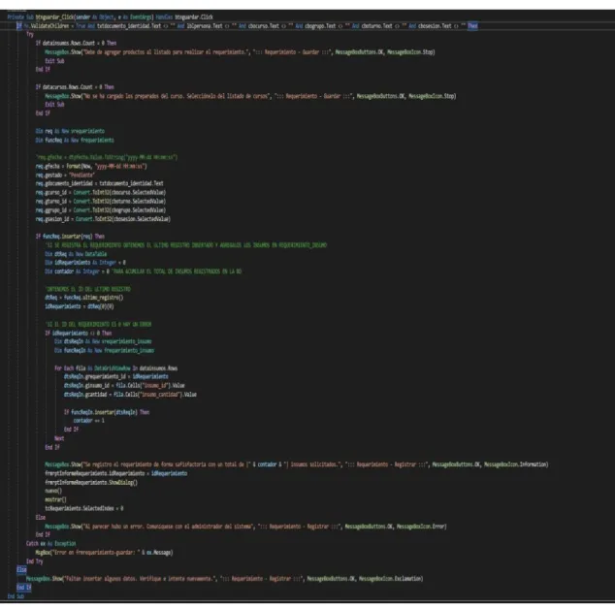Viewport: 615px width, 607px height.
Task: Click 'req.gcurso_id' assignment line
Action: 101,193
